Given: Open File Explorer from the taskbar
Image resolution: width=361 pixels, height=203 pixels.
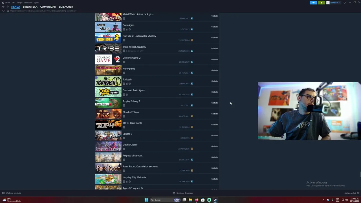Looking at the screenshot, I should 190,200.
